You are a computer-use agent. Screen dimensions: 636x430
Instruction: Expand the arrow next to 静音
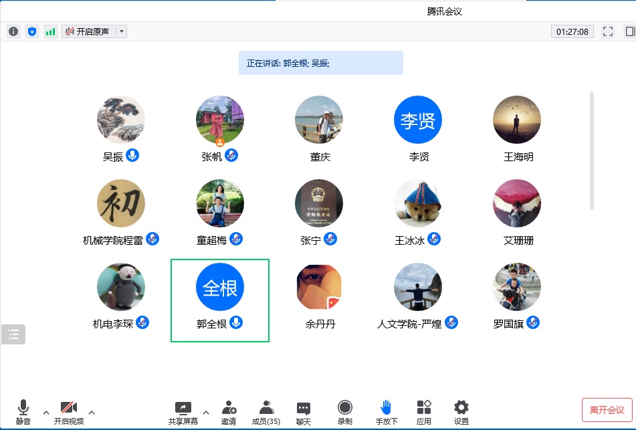tap(46, 412)
